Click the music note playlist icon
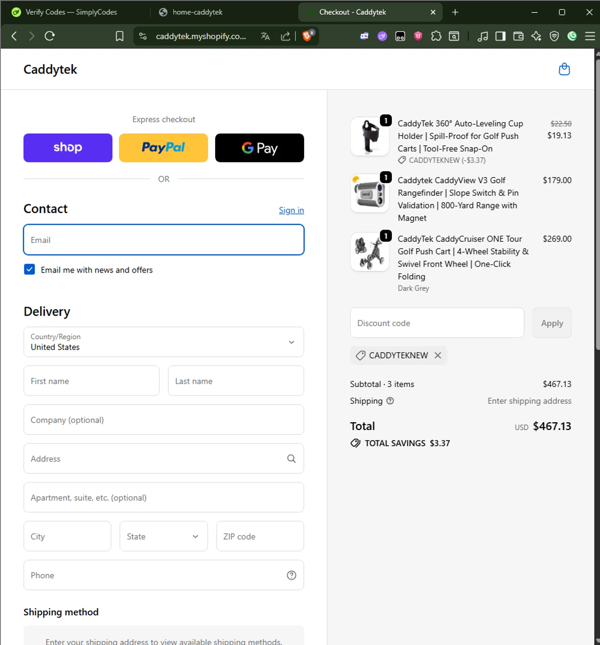 click(483, 36)
